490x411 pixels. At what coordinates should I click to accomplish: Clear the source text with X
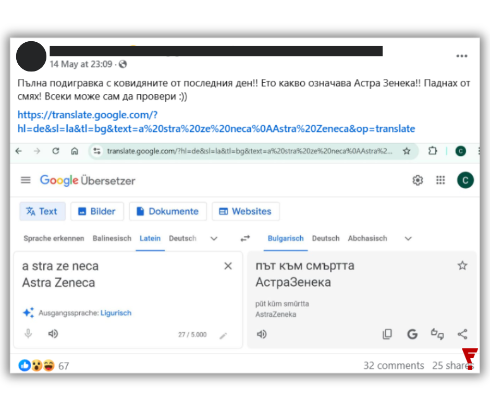[228, 266]
